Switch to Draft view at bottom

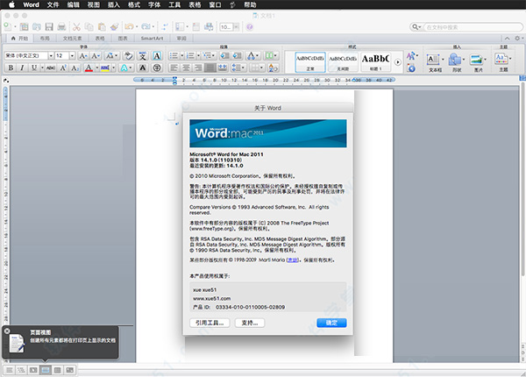point(10,370)
